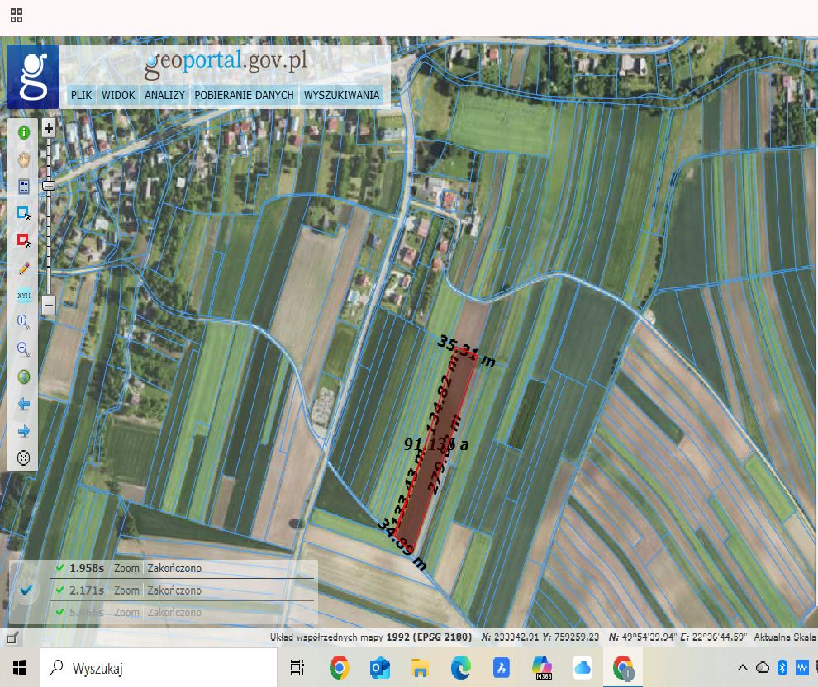Click the globe full extent icon

[23, 377]
